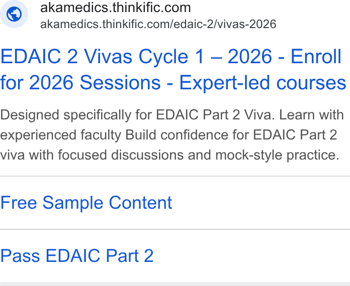Click the circular favicon badge of the result
350x286 pixels.
[14, 14]
